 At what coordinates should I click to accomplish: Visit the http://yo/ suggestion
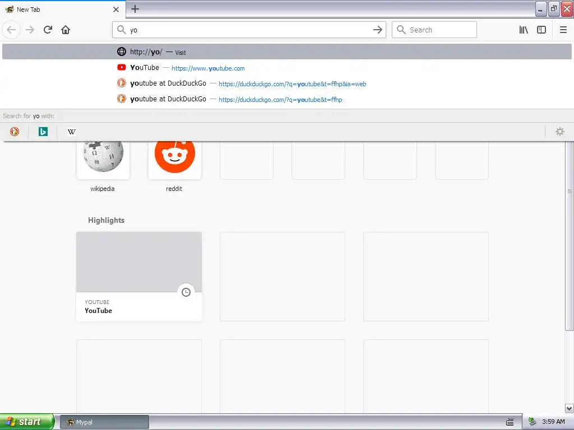286,52
